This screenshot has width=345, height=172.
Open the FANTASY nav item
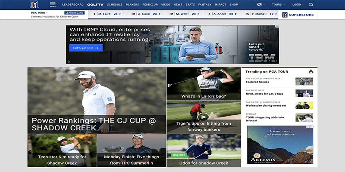coord(205,5)
